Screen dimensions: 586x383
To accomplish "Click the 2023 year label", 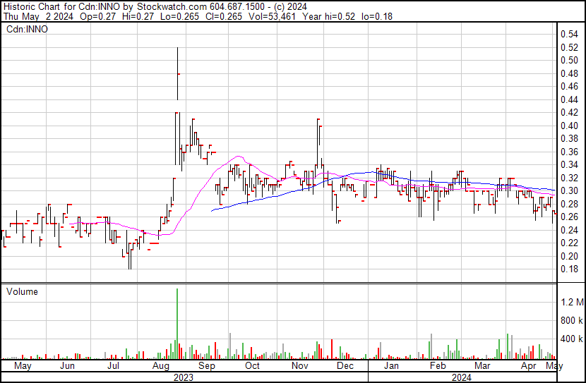I will (x=184, y=377).
